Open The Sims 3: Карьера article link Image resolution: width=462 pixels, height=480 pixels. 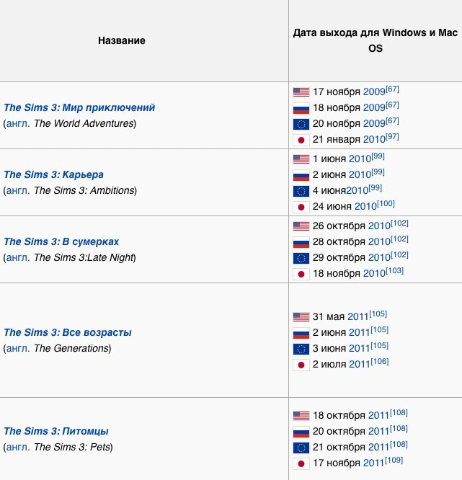click(x=53, y=175)
